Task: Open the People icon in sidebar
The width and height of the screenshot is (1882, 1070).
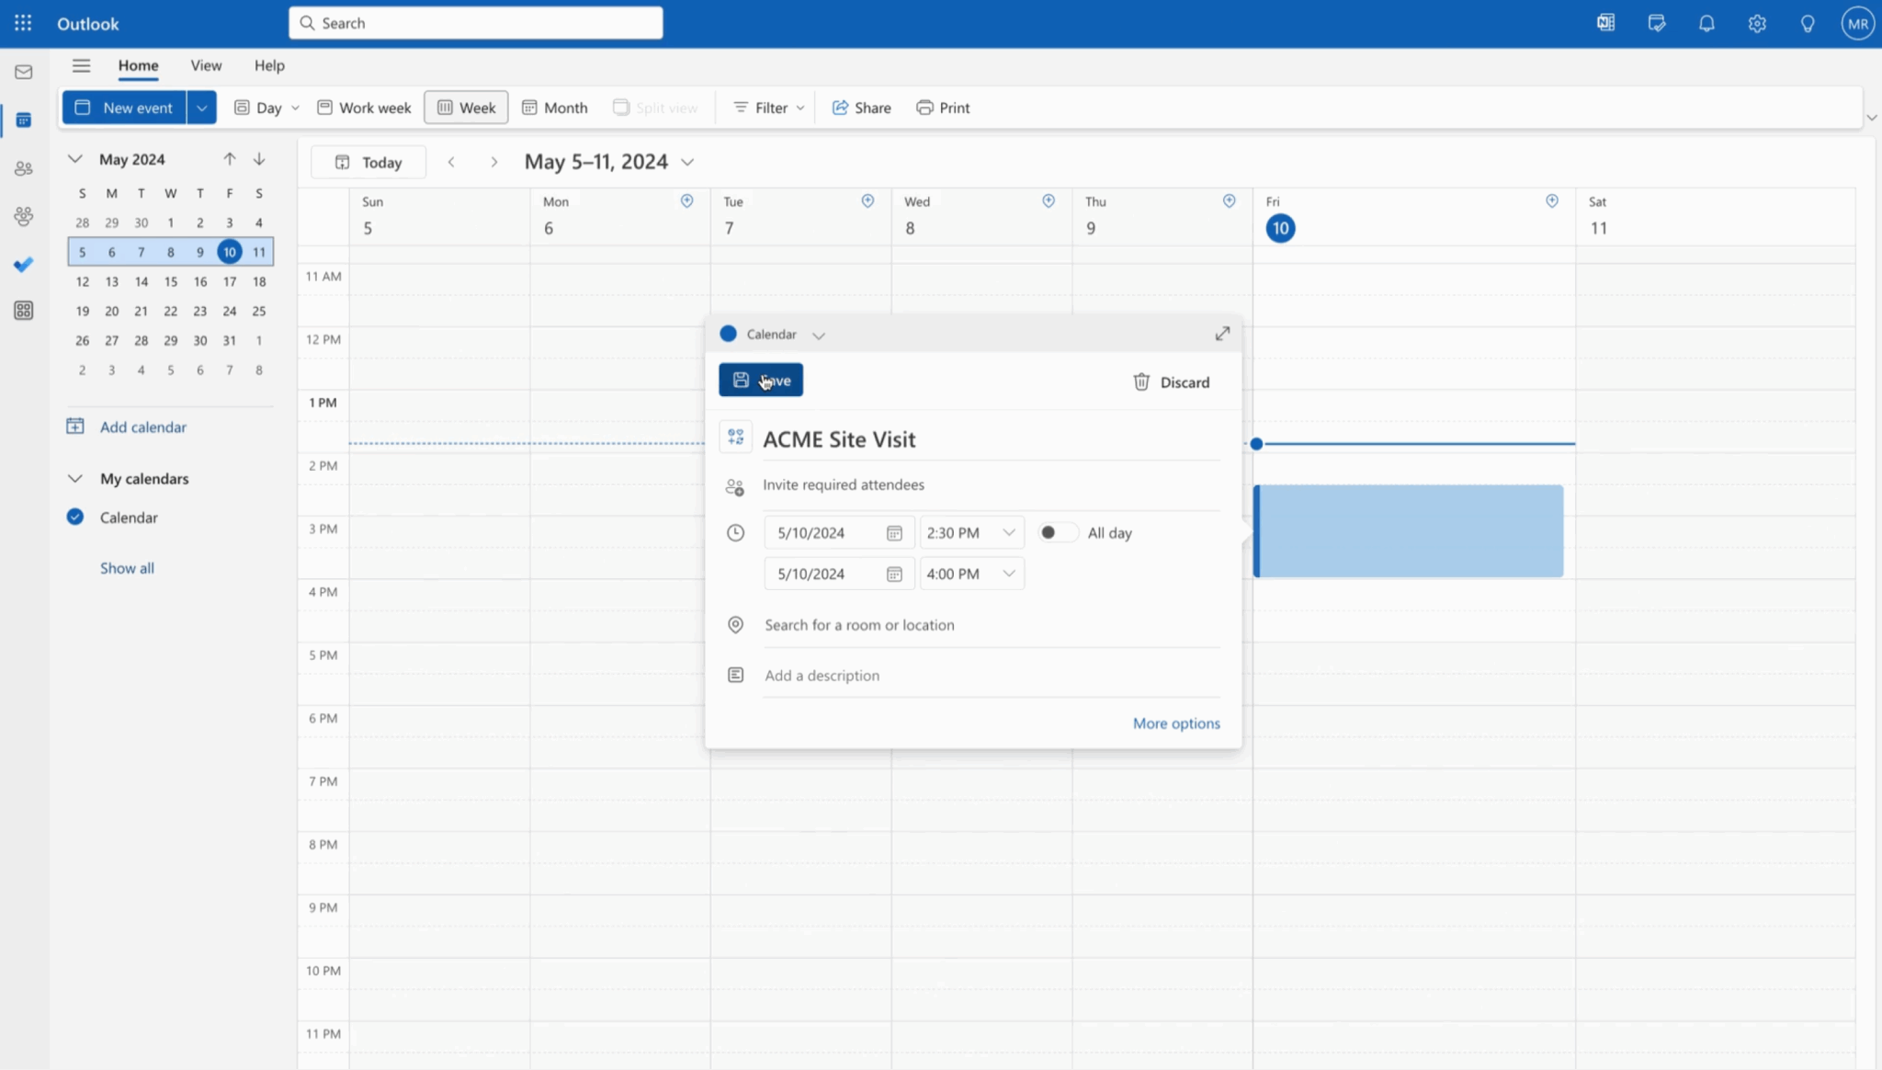Action: 24,169
